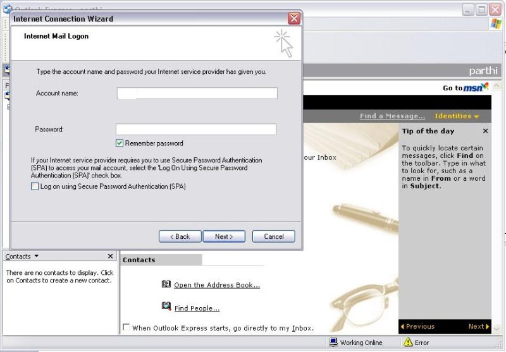Click the Outlook Express title bar icon

8,9
